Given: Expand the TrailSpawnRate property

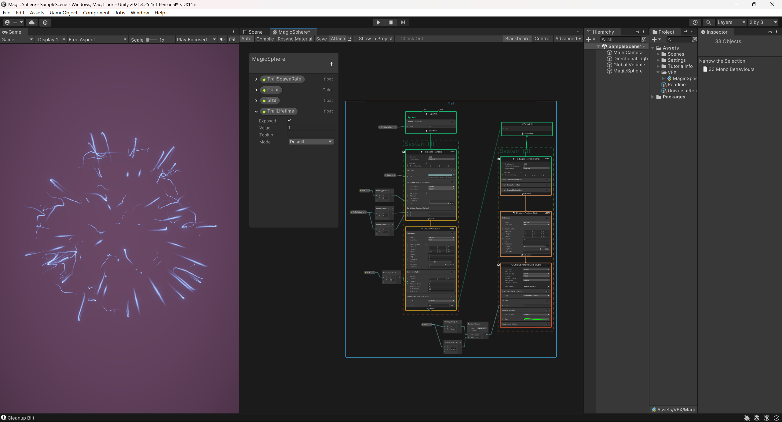Looking at the screenshot, I should pyautogui.click(x=256, y=79).
